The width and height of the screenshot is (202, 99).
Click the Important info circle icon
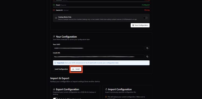pyautogui.click(x=55, y=63)
